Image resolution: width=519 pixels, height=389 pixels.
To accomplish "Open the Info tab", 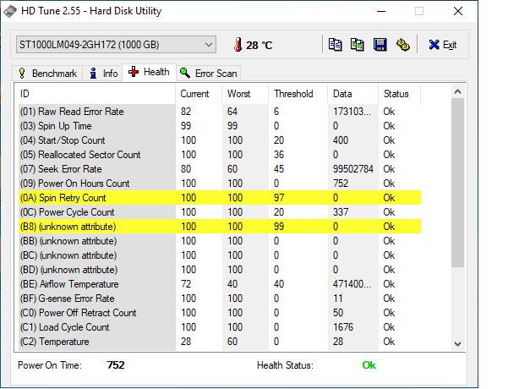I will pos(103,74).
